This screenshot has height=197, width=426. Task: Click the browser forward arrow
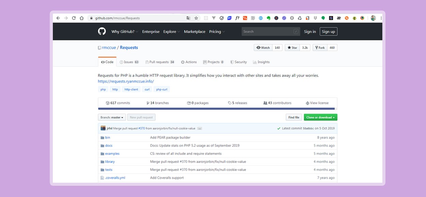[x=66, y=18]
